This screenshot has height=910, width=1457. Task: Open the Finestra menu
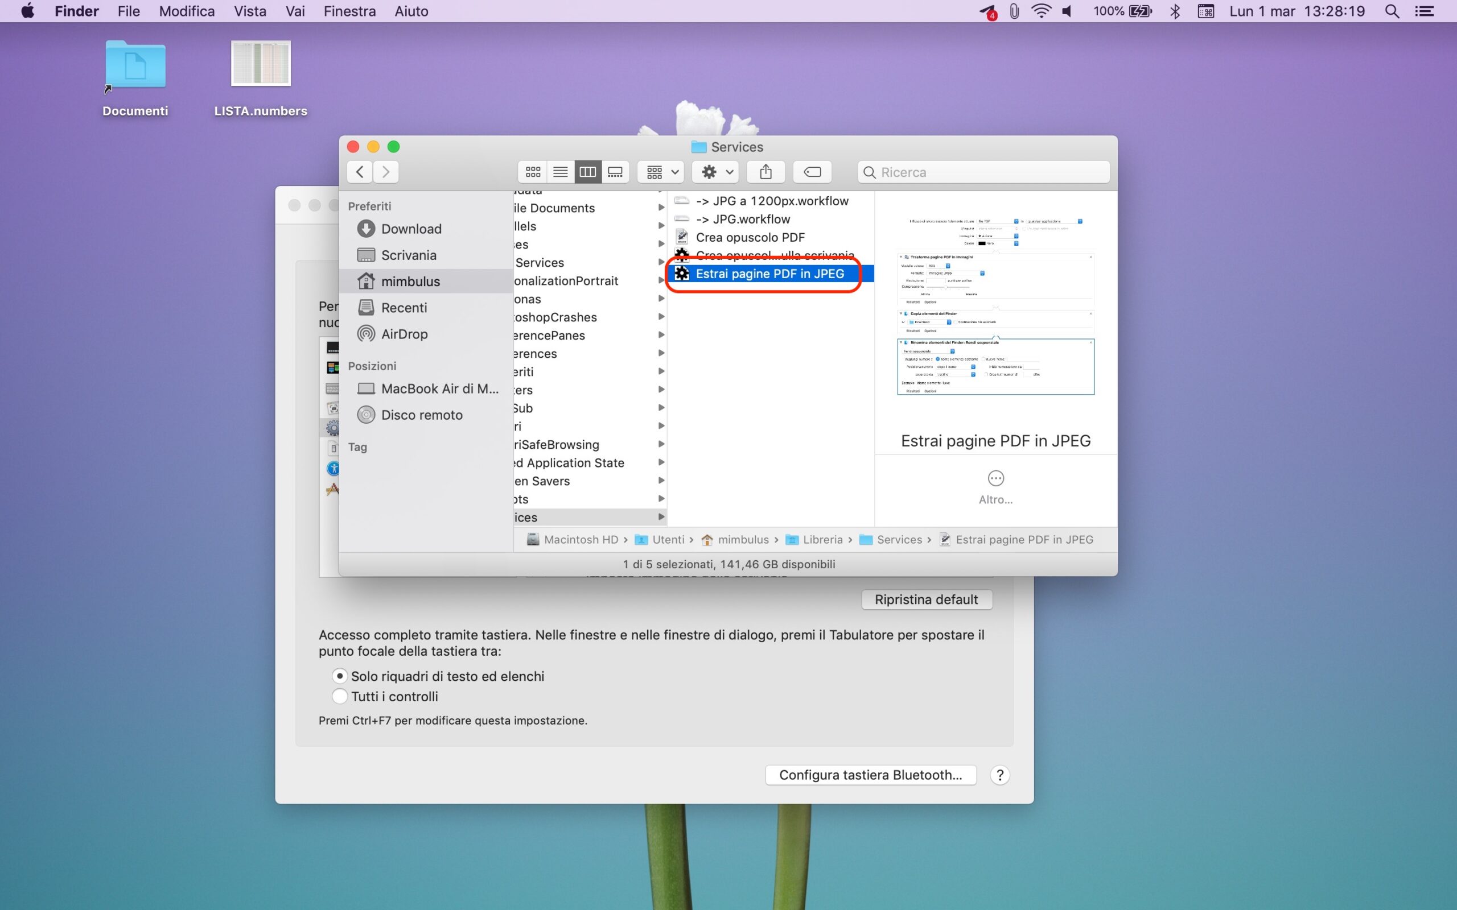(349, 11)
